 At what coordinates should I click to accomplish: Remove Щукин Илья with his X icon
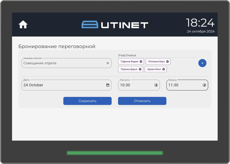[164, 69]
